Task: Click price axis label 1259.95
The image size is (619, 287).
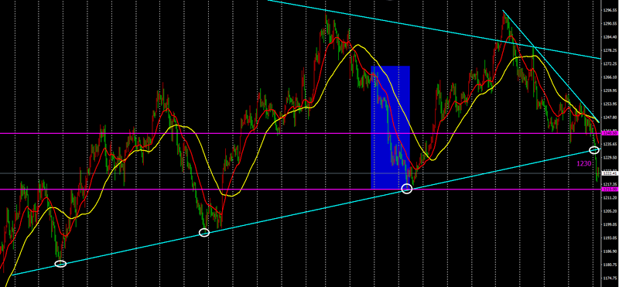Action: tap(610, 91)
